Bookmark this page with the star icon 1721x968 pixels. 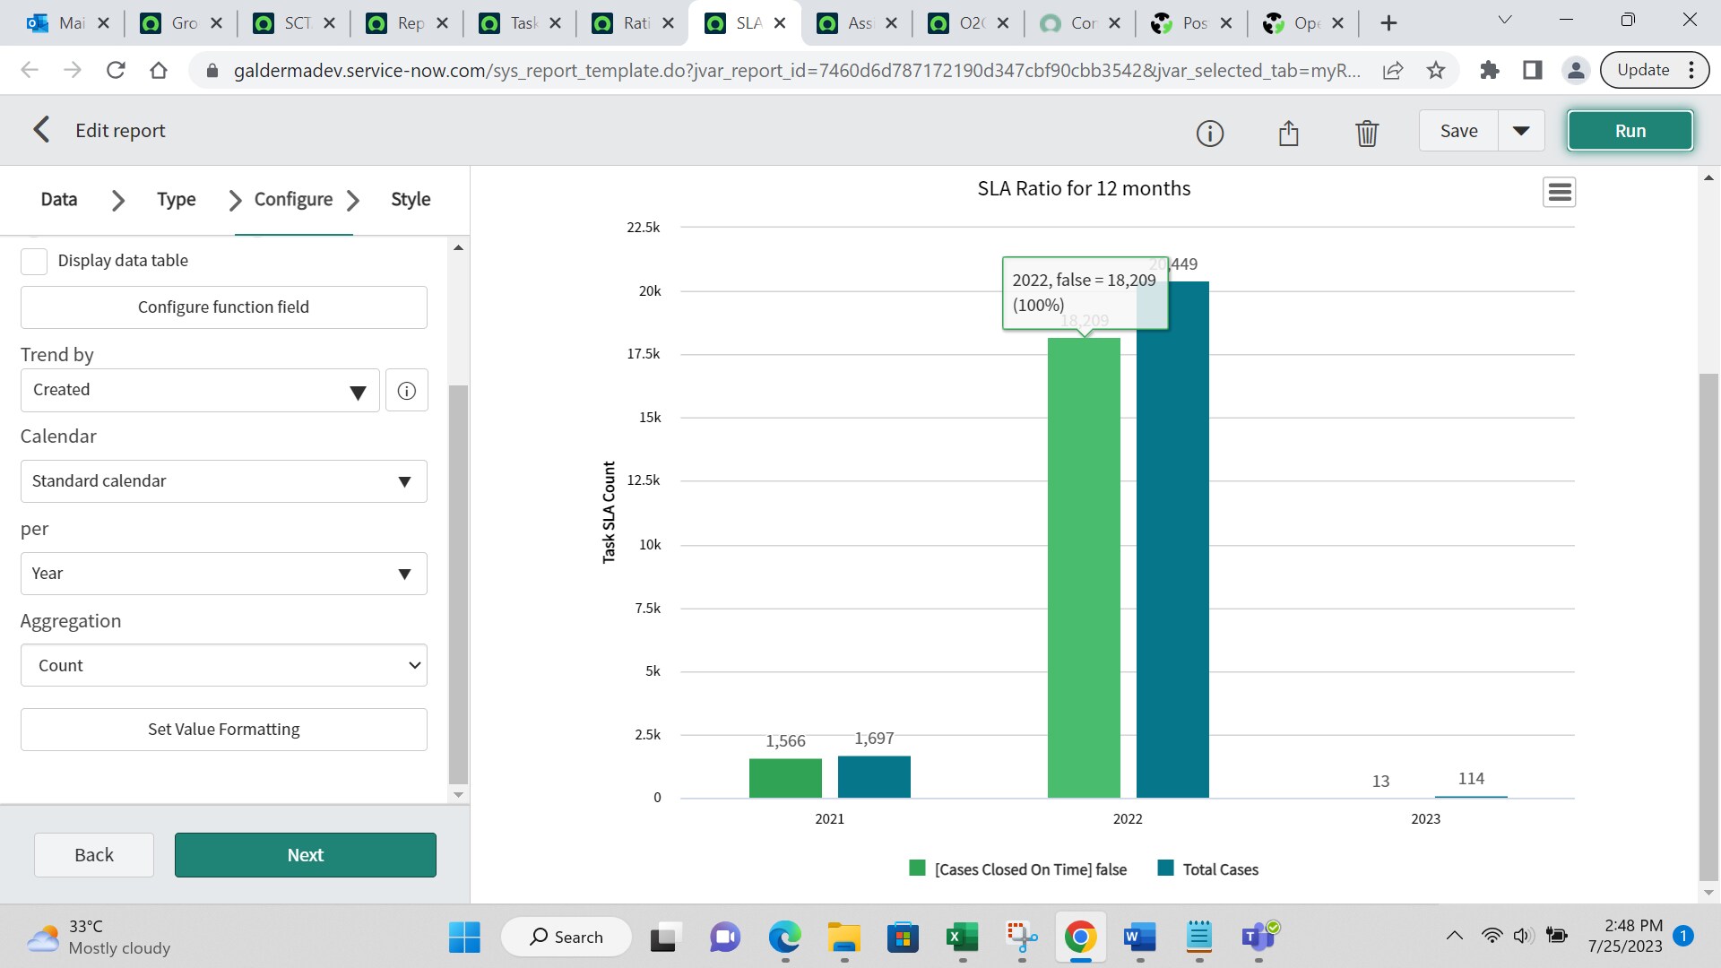point(1436,70)
